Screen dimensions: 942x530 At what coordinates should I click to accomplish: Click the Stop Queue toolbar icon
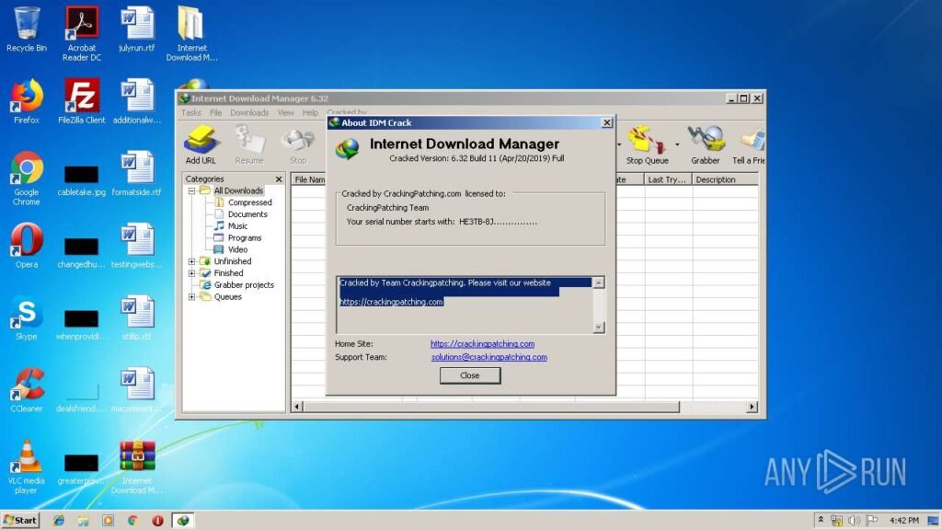point(647,144)
